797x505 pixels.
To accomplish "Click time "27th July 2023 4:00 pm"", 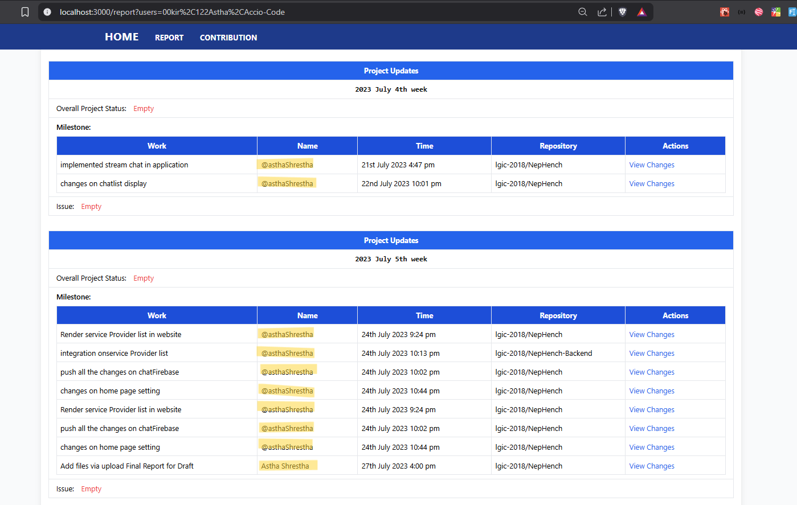I will (398, 466).
